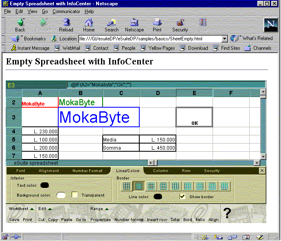Viewport: 281px width, 241px height.
Task: Select the last Border style grid button
Action: click(x=224, y=186)
